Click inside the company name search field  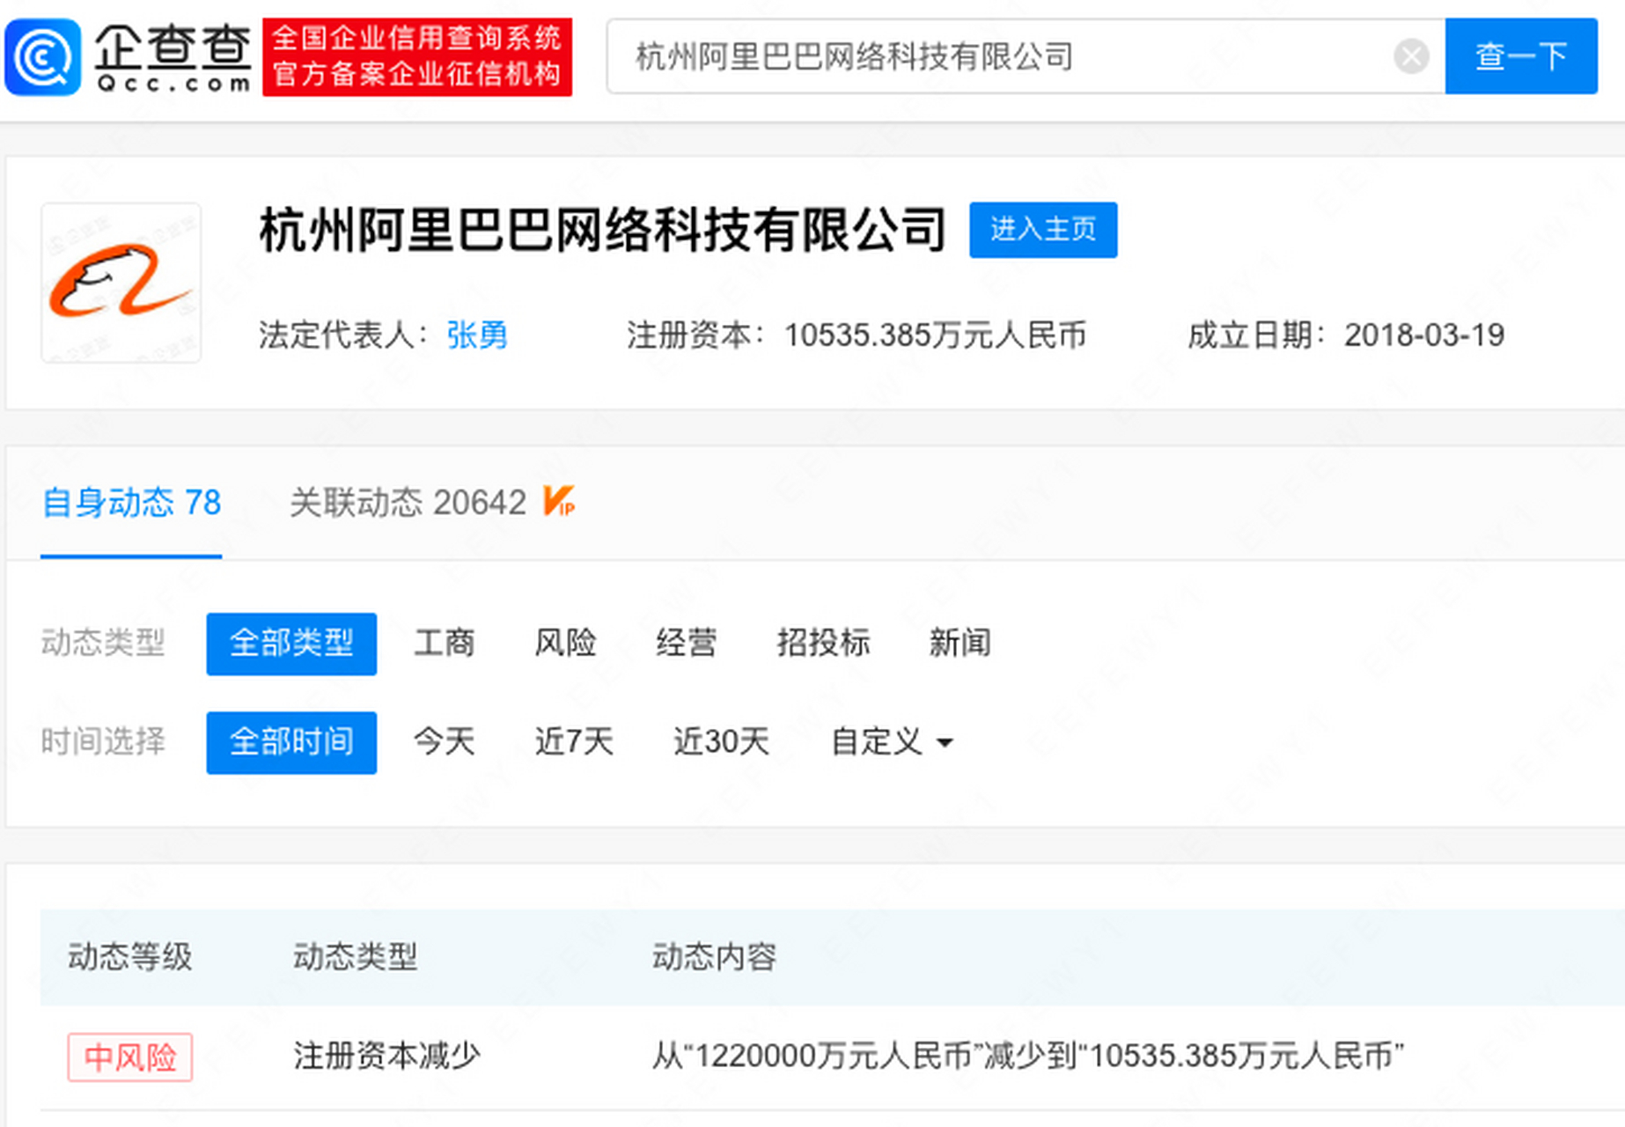tap(968, 56)
